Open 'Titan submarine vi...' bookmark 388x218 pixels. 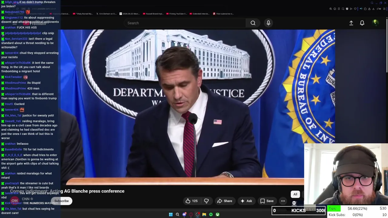pyautogui.click(x=223, y=14)
